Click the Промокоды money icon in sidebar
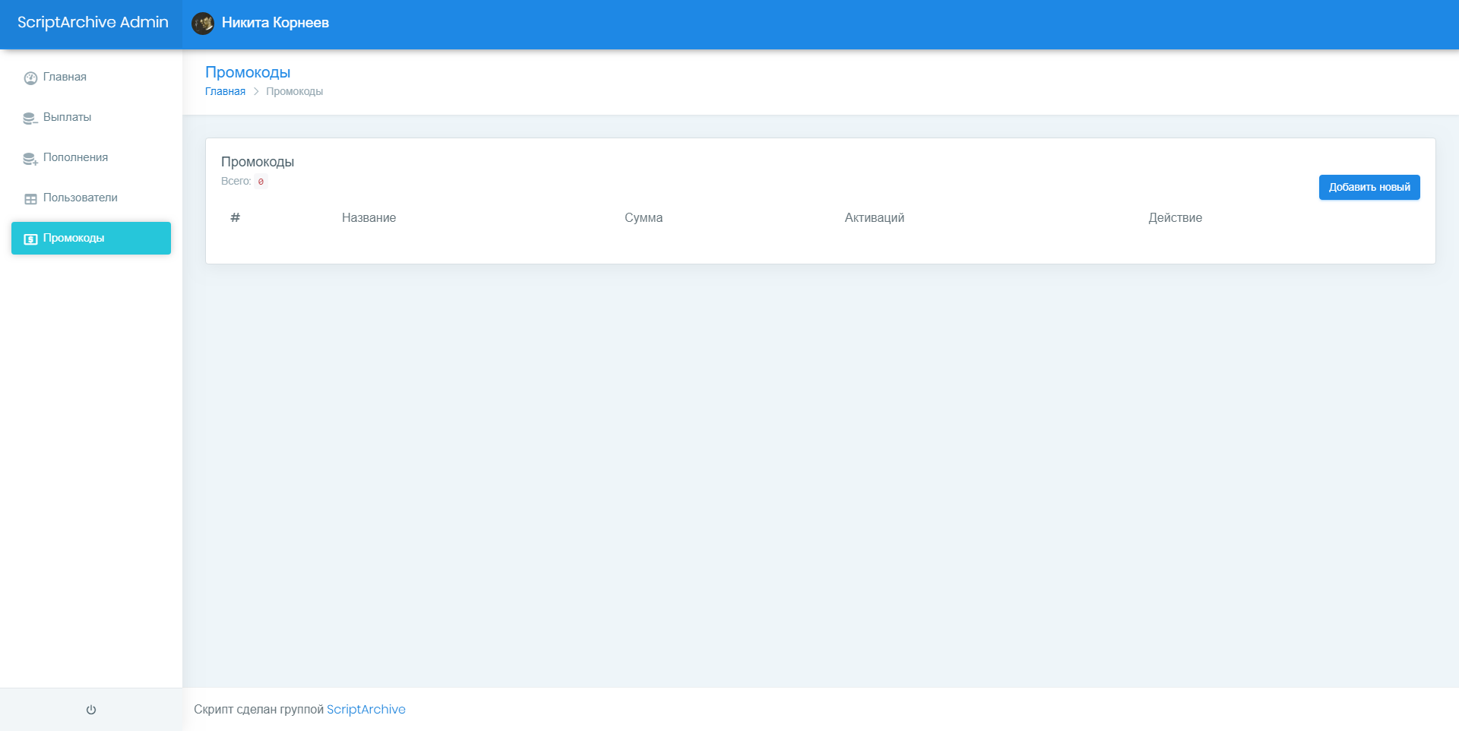Screen dimensions: 1459x731 pos(30,239)
